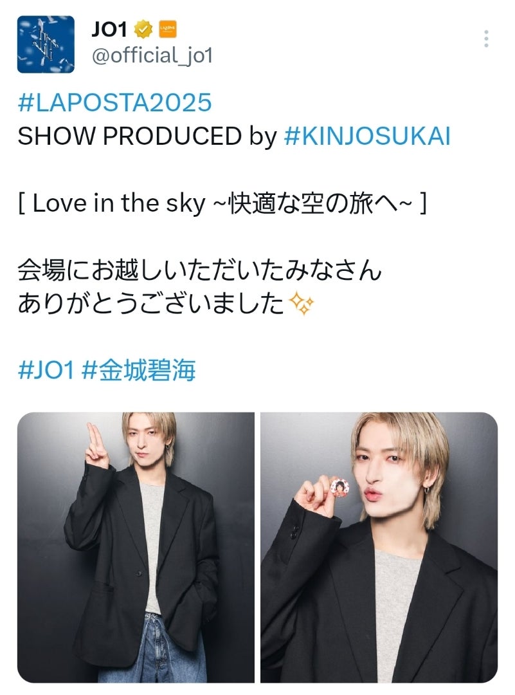Click the "Love in the sky" title line
The height and width of the screenshot is (695, 515).
tap(222, 203)
